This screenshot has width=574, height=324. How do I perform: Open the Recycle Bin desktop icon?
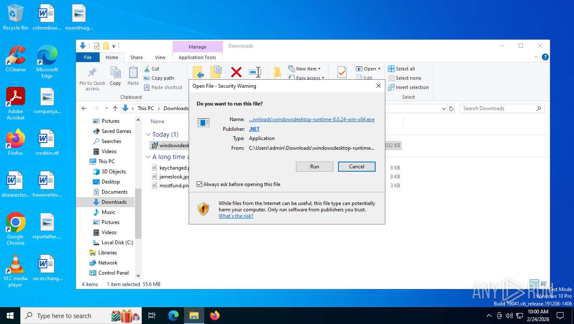[x=16, y=17]
